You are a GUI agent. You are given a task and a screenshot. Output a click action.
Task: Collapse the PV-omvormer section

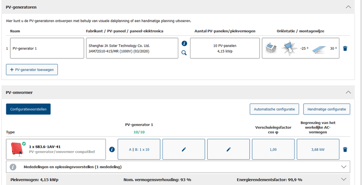coord(348,92)
